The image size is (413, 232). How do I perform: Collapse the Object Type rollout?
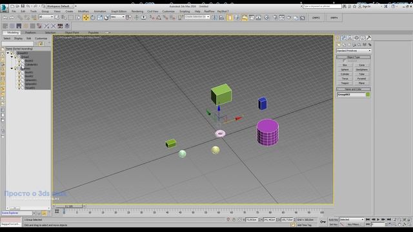coord(354,57)
